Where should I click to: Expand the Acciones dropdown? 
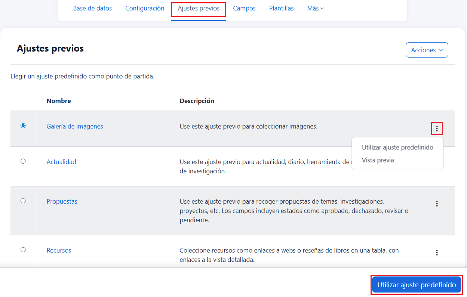pos(427,50)
